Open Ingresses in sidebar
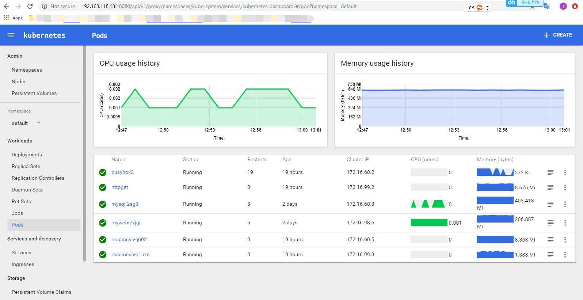The image size is (583, 300). click(23, 264)
